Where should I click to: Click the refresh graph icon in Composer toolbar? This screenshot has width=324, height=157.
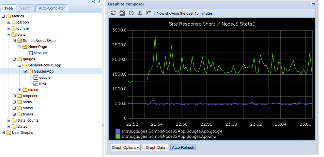(x=113, y=13)
